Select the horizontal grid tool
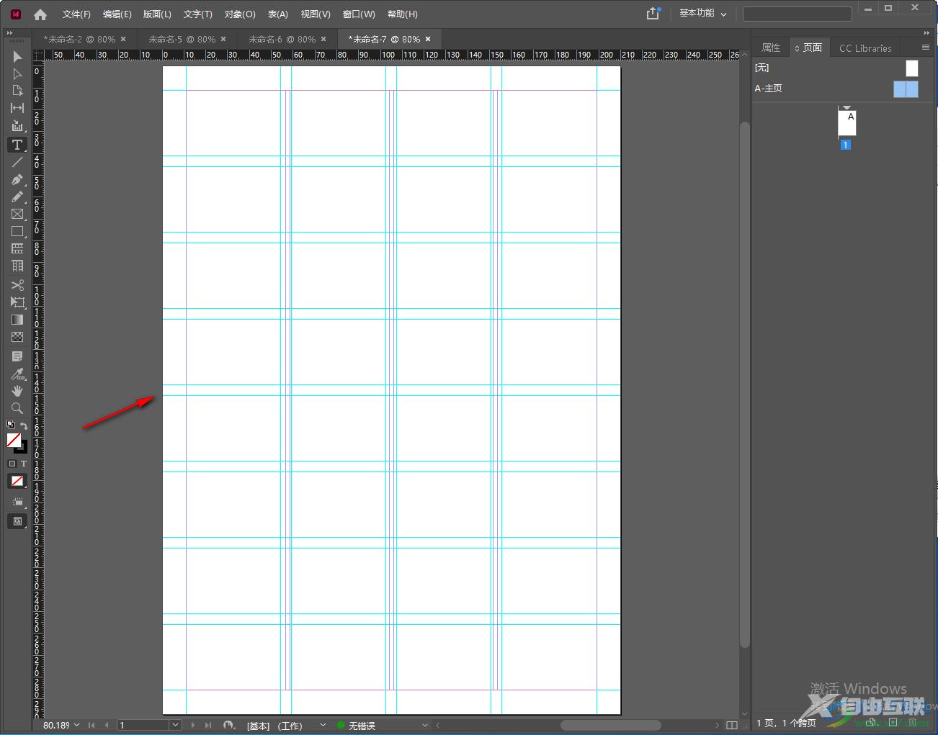The width and height of the screenshot is (938, 735). click(x=17, y=248)
